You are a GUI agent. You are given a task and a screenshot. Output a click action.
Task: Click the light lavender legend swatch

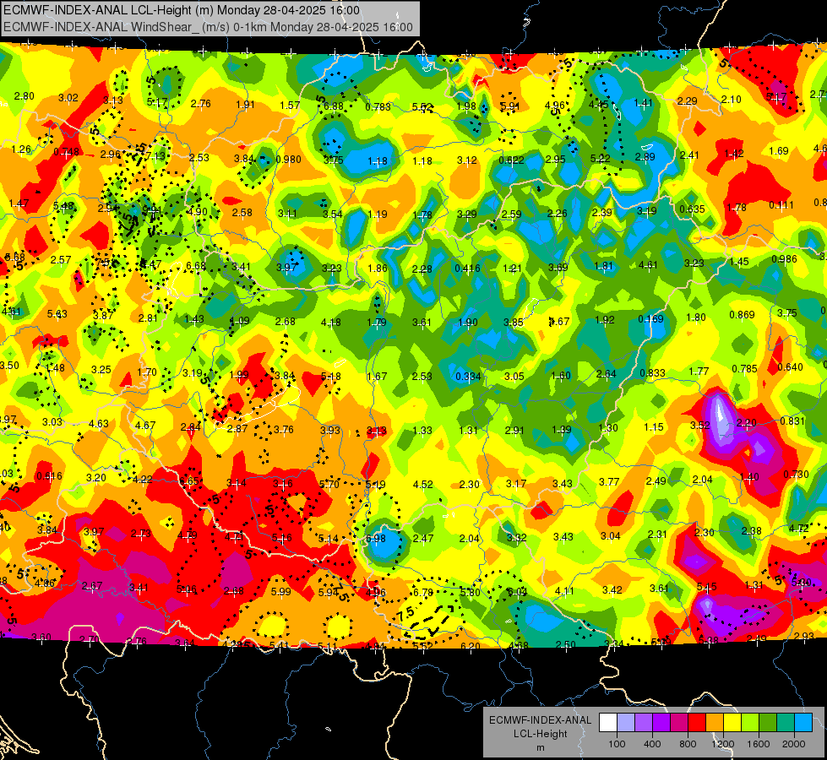[x=626, y=723]
